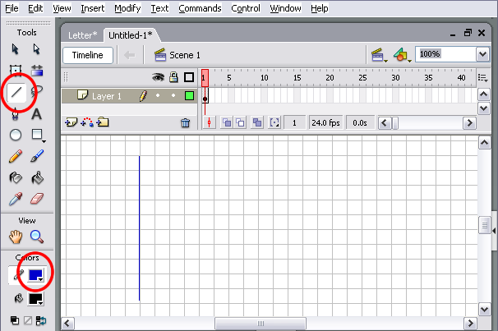Viewport: 498px width, 331px height.
Task: Select Layer 1 in the timeline
Action: tap(106, 96)
